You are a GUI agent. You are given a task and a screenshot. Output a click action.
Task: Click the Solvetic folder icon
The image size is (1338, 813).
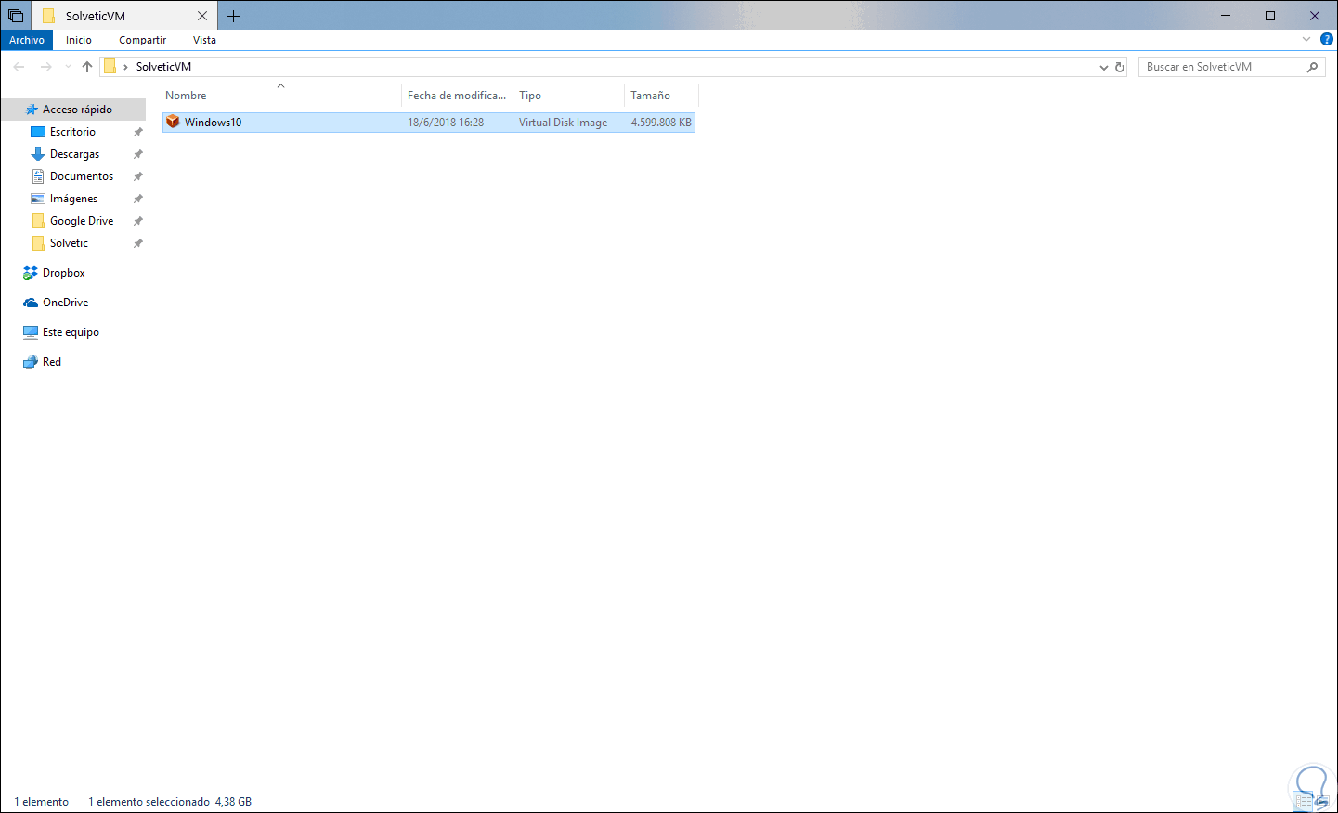(x=38, y=243)
